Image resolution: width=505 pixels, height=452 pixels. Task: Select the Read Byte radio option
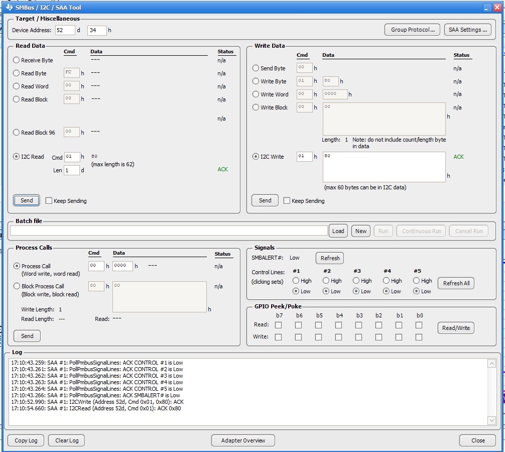pos(16,73)
